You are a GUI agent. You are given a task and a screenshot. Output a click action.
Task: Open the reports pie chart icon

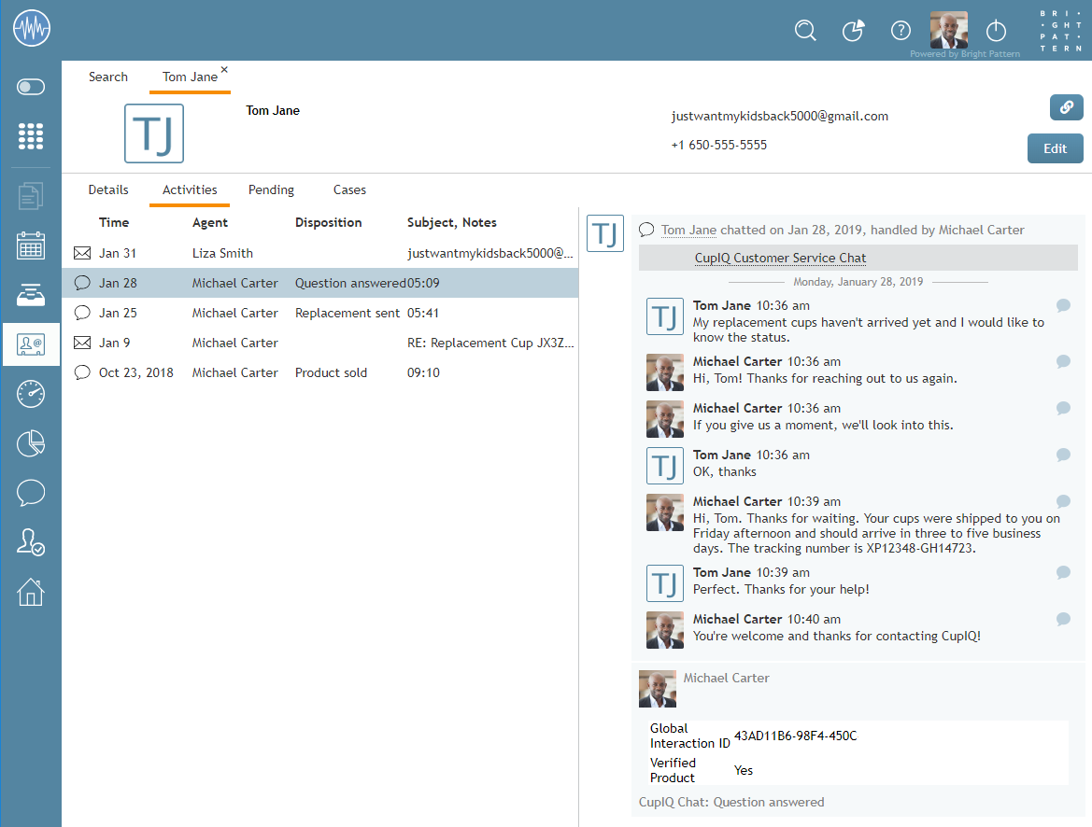[x=31, y=443]
